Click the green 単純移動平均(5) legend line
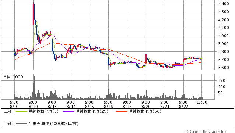This screenshot has width=235, height=133. point(22,111)
